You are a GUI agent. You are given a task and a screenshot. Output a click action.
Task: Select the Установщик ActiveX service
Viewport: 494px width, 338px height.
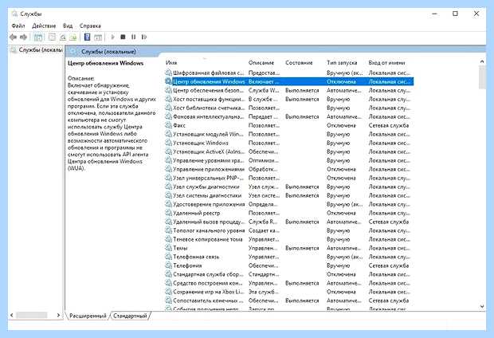289,151
